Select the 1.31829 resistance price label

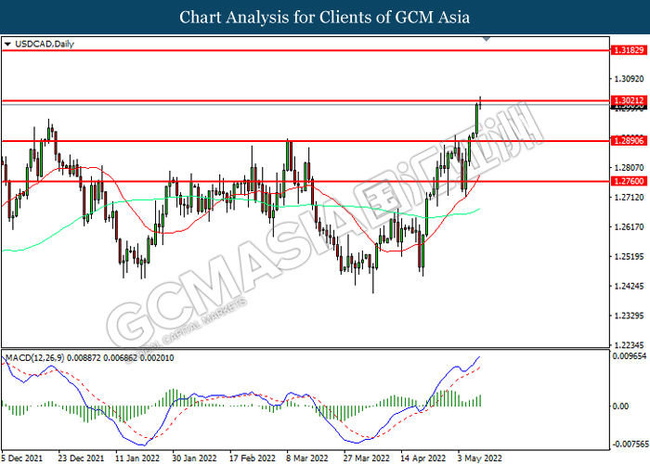click(629, 50)
